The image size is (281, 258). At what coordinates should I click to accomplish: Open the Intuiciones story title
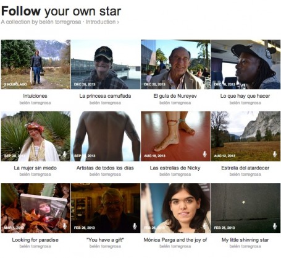point(35,96)
